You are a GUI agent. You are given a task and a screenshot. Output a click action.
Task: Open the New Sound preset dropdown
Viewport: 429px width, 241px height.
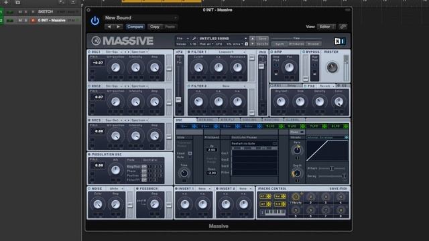tap(141, 18)
